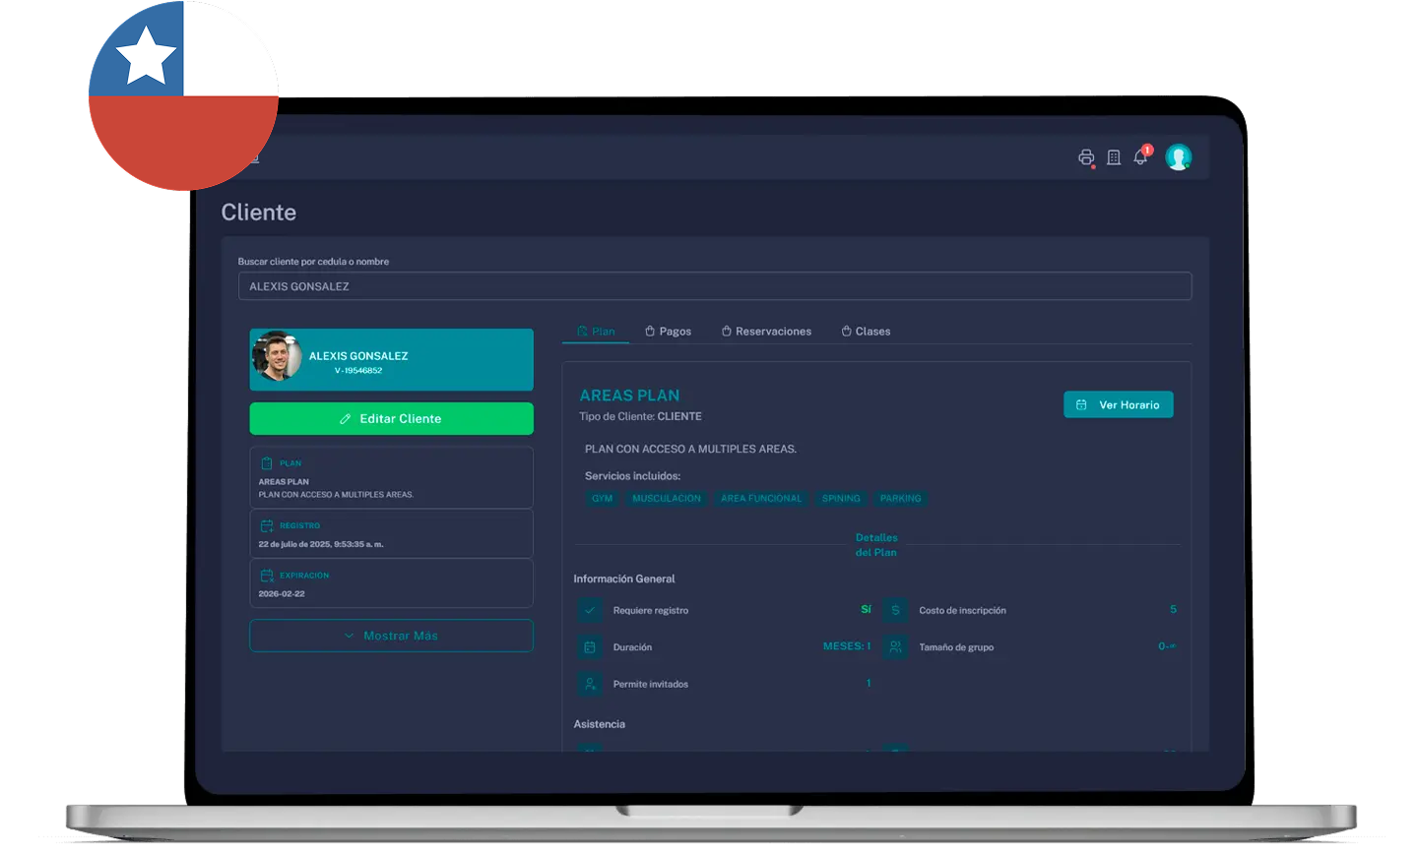Toggle Requiere registro to Sí

pos(865,609)
